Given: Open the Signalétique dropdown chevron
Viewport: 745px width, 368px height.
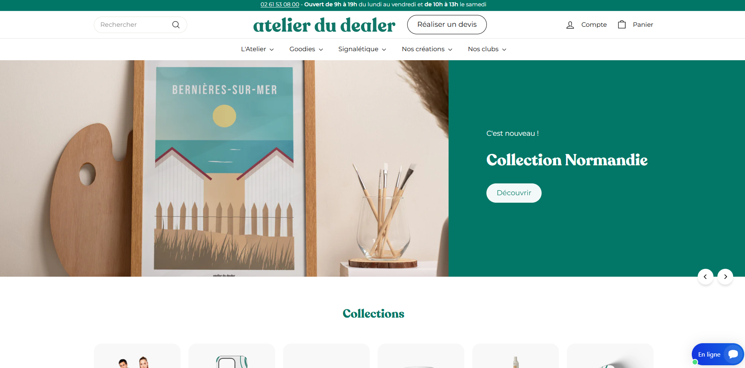Looking at the screenshot, I should 384,50.
